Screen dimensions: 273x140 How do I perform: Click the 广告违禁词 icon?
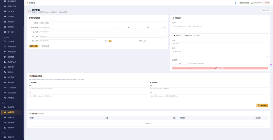pyautogui.click(x=5, y=87)
